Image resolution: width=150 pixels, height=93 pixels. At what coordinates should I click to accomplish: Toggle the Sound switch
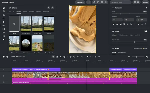145,31
